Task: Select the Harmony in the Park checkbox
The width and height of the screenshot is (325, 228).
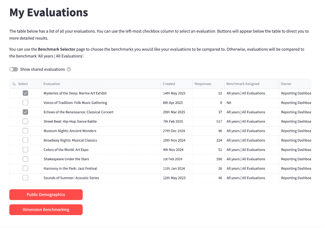Action: click(26, 168)
